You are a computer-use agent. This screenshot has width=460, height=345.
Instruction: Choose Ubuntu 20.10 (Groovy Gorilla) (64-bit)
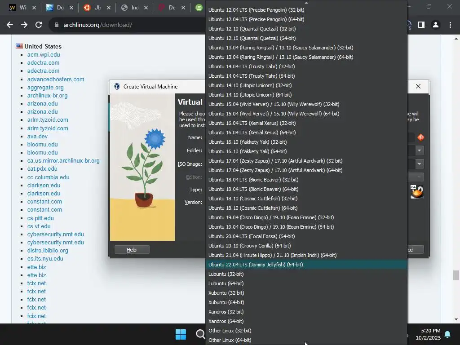pyautogui.click(x=306, y=246)
